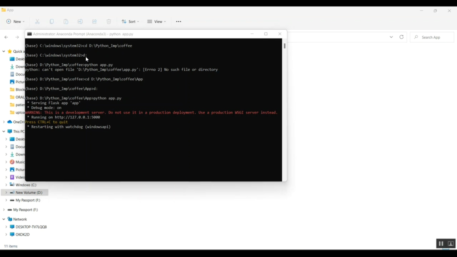The height and width of the screenshot is (257, 457).
Task: Open the Sort dropdown menu
Action: pyautogui.click(x=130, y=22)
